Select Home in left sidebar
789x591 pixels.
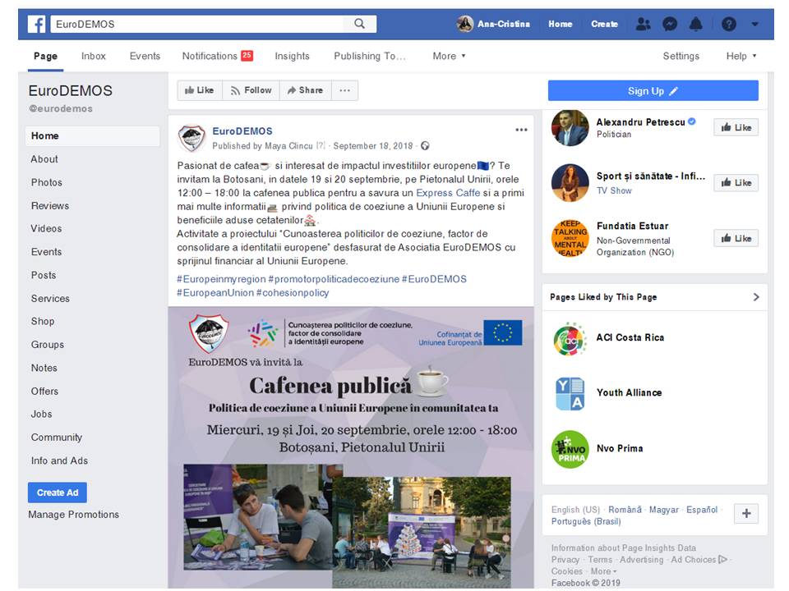tap(93, 136)
